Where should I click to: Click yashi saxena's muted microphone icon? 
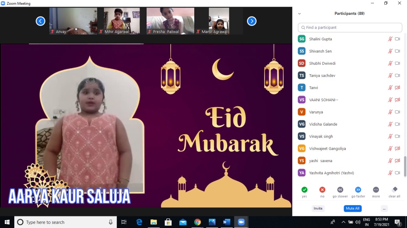[390, 161]
